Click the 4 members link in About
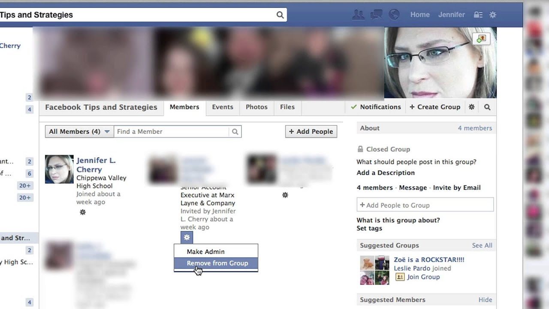Image resolution: width=549 pixels, height=309 pixels. coord(475,128)
